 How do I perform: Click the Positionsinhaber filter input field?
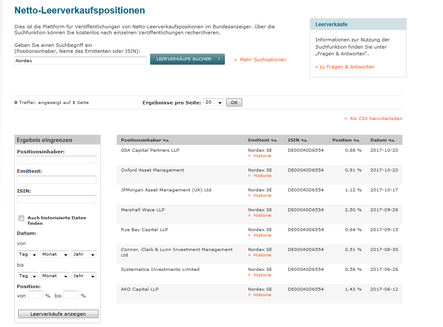pyautogui.click(x=57, y=160)
